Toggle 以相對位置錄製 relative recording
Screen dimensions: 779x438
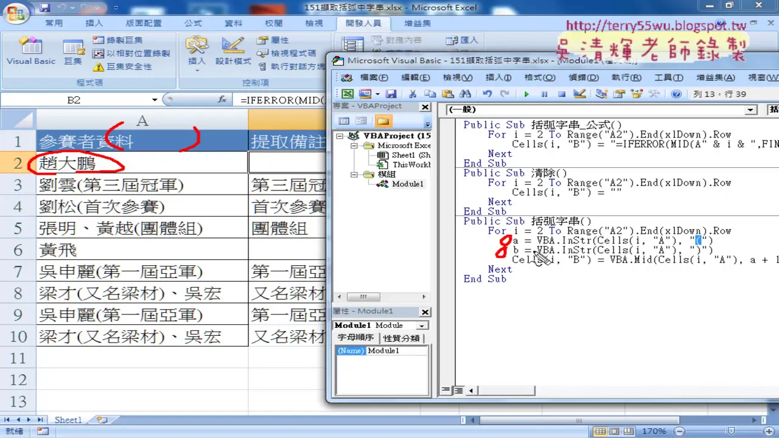(131, 53)
